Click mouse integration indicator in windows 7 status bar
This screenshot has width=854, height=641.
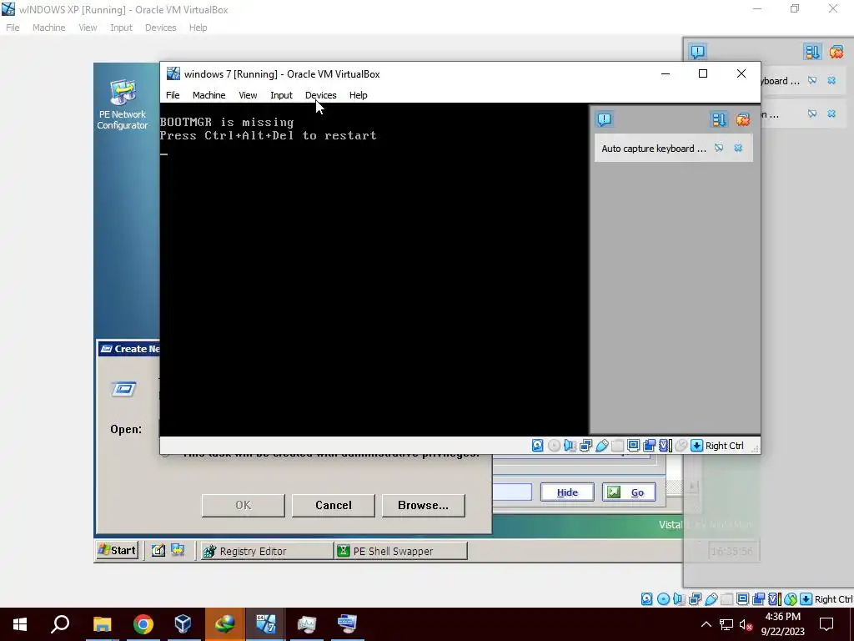coord(681,446)
